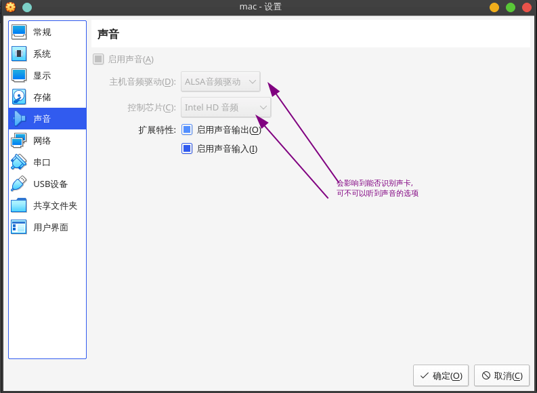Screen dimensions: 537x393
Task: Click the 共享文件夹 folder icon
Action: pos(19,205)
